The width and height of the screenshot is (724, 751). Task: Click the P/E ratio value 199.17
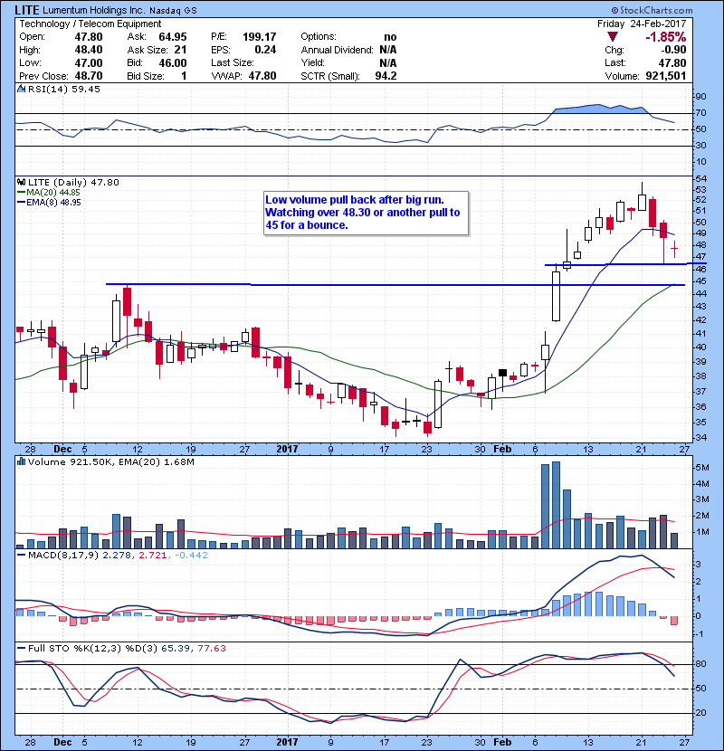259,37
